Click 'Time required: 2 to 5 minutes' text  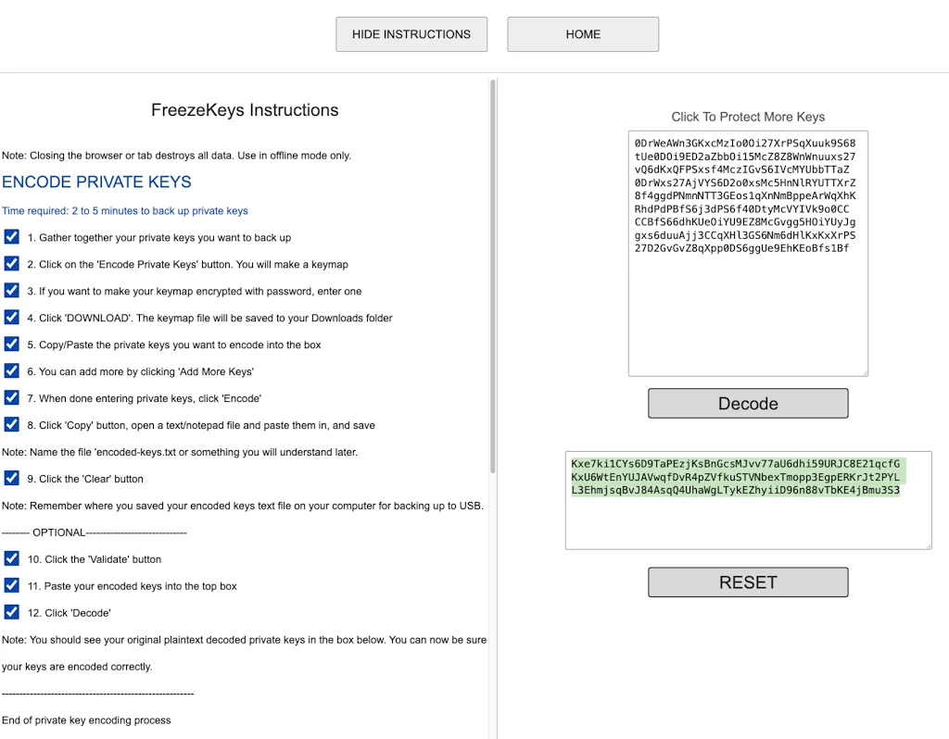click(x=125, y=211)
